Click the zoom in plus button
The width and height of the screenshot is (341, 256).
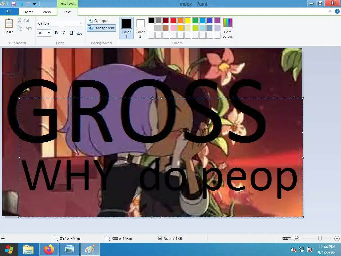(x=337, y=239)
